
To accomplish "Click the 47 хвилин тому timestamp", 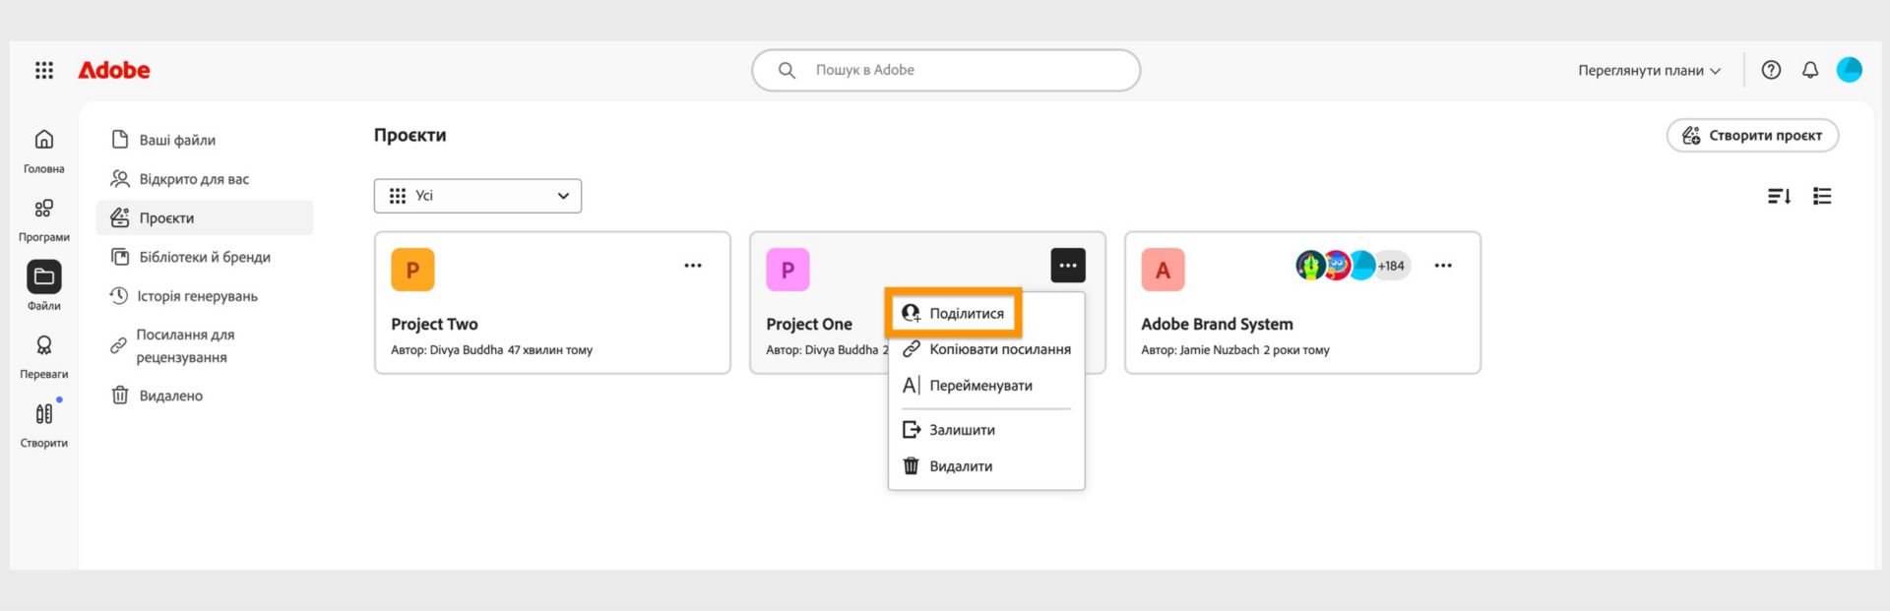I will (x=550, y=350).
